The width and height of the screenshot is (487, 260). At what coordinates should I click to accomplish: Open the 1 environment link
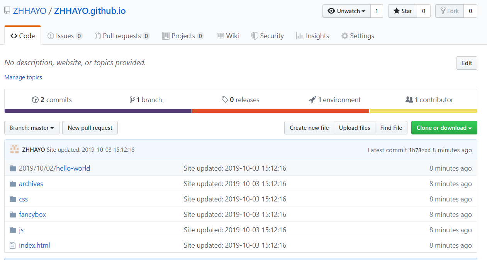point(335,100)
